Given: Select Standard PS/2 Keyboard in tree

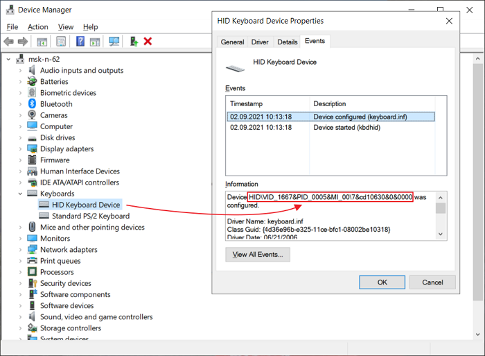Looking at the screenshot, I should [90, 216].
